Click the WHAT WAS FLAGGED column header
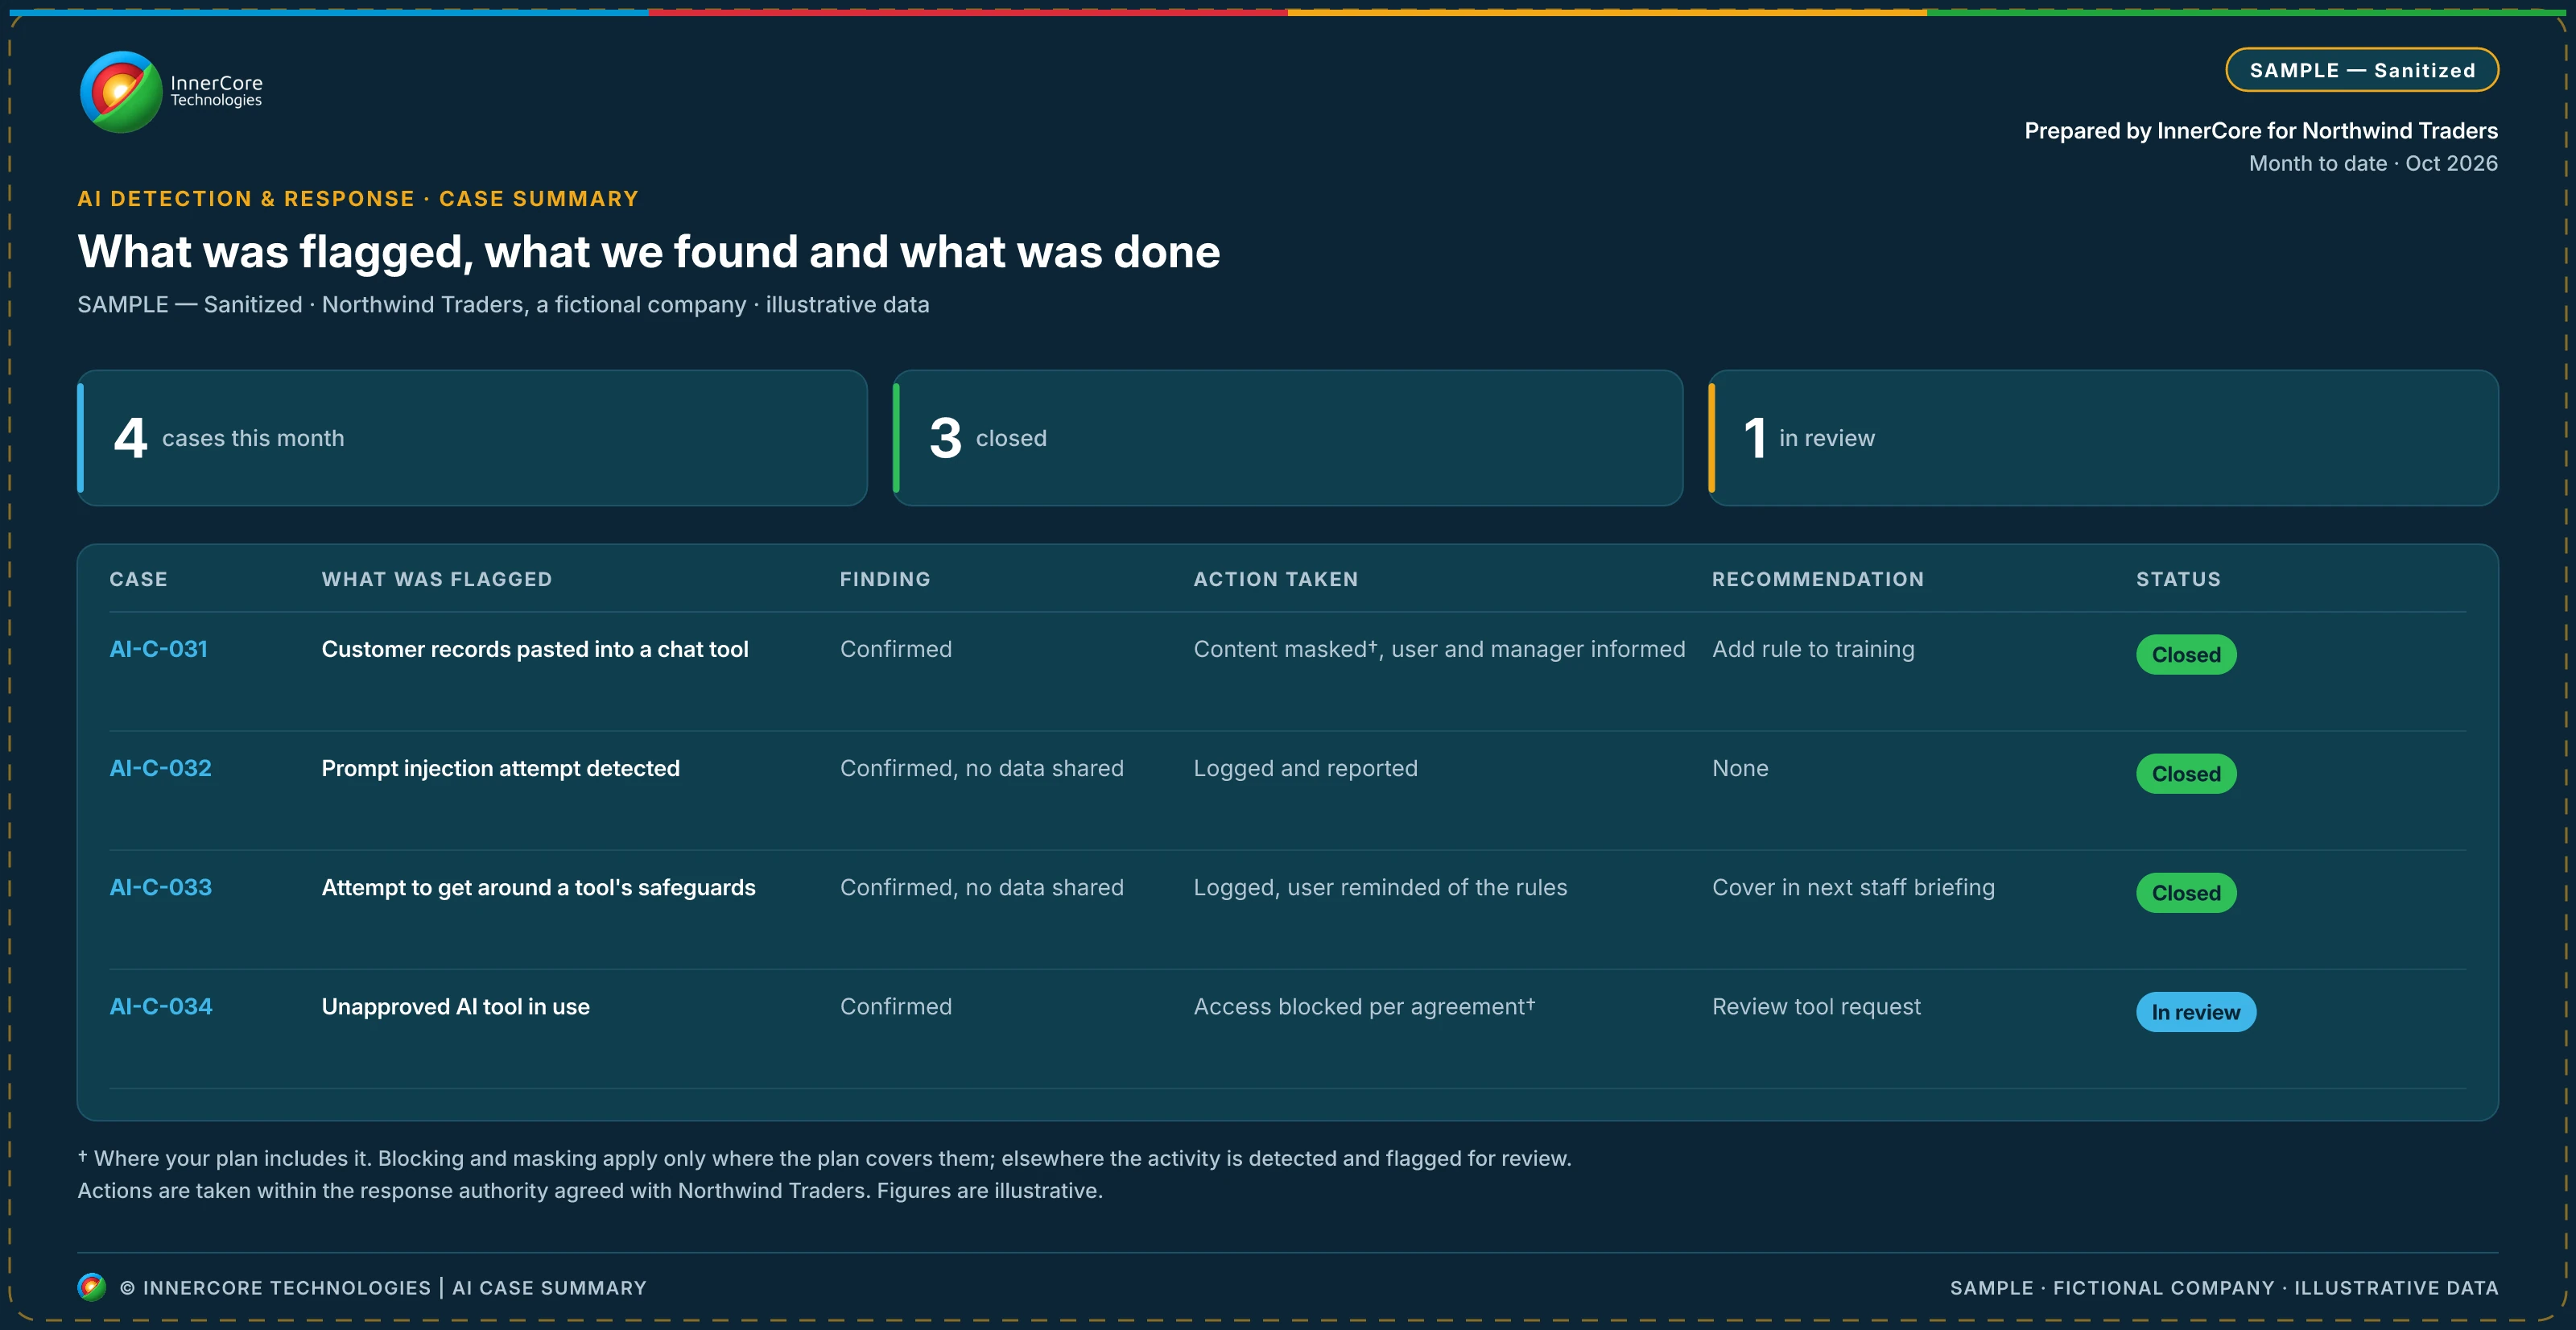Viewport: 2576px width, 1330px height. [x=437, y=579]
